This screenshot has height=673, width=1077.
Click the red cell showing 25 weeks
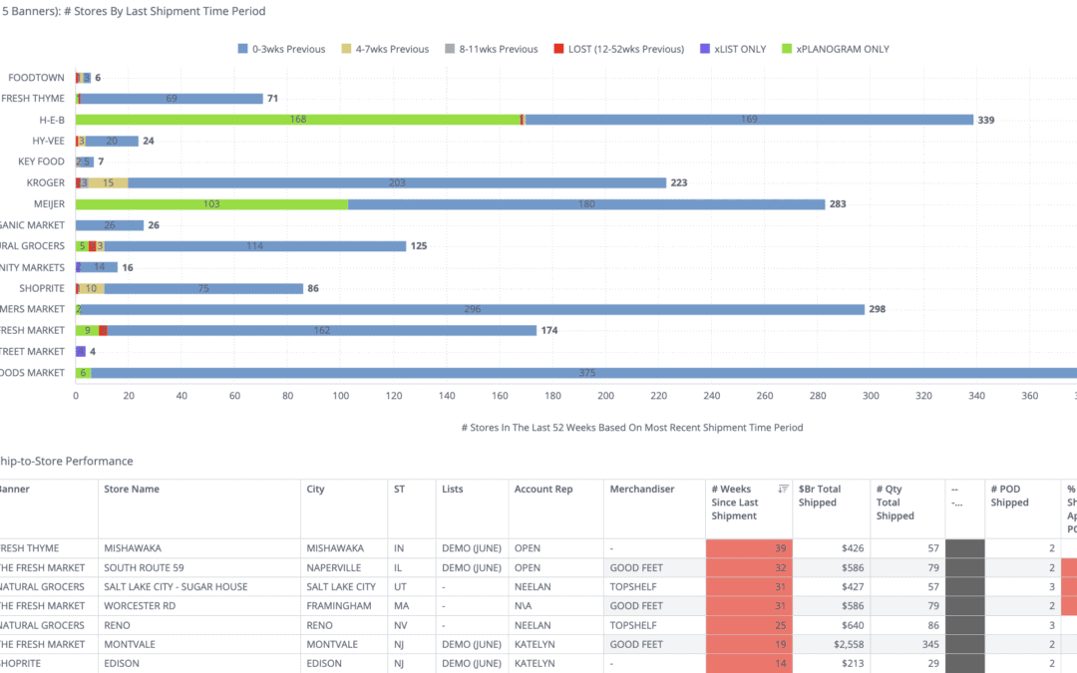[x=749, y=625]
